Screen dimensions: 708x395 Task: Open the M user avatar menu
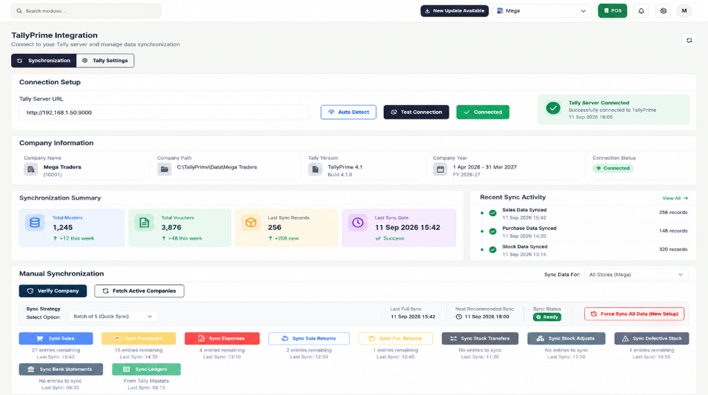tap(684, 11)
